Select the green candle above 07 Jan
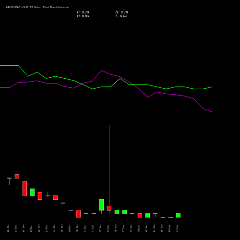 coord(124,212)
